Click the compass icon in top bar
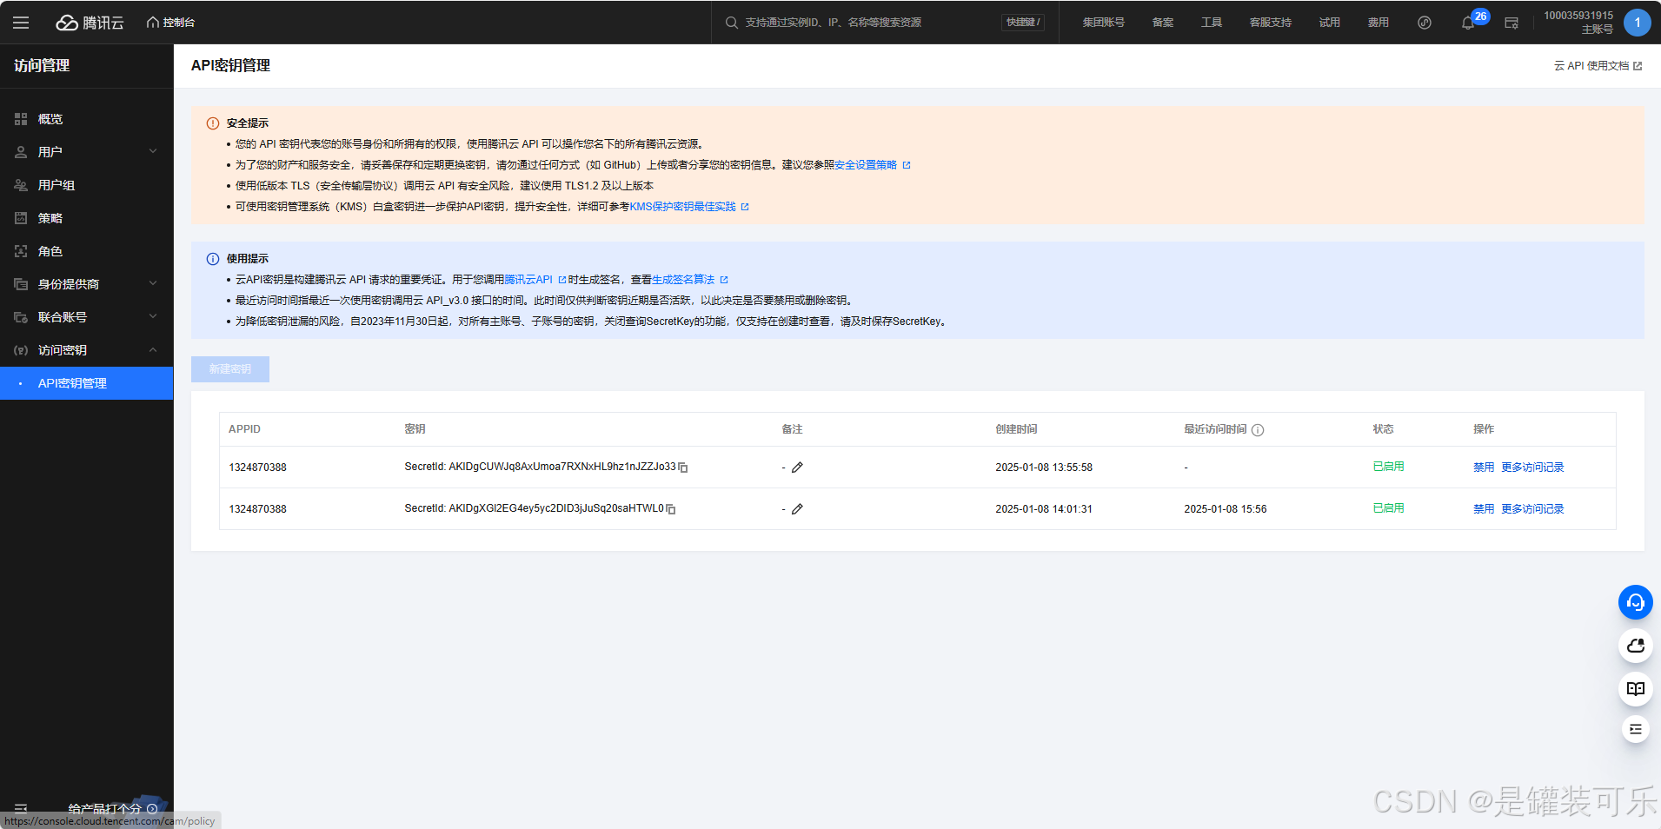The image size is (1661, 829). pyautogui.click(x=1425, y=23)
